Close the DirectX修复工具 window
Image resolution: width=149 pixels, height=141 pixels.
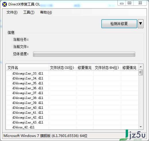[140, 3]
